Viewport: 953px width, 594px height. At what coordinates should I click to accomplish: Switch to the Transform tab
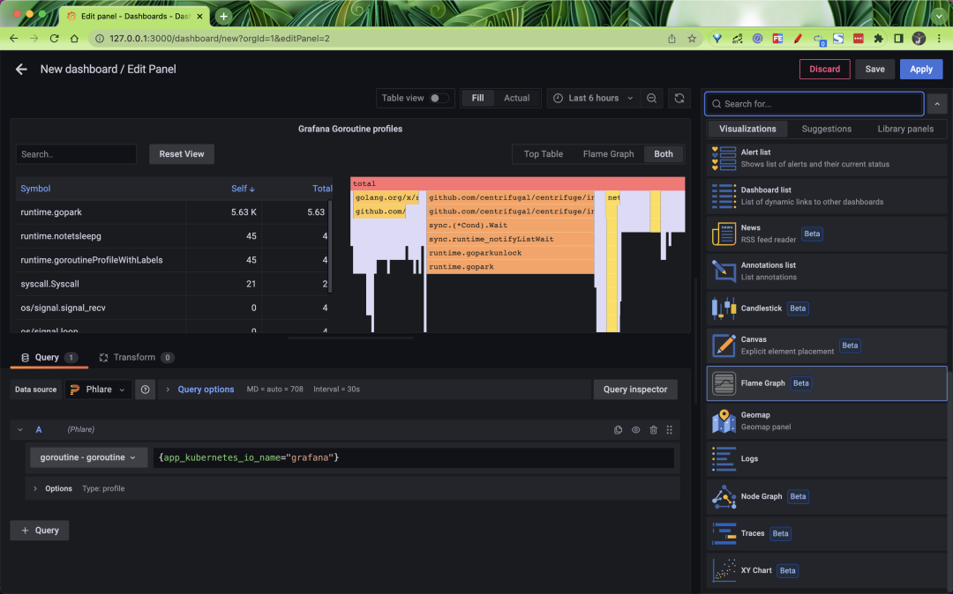click(x=136, y=358)
